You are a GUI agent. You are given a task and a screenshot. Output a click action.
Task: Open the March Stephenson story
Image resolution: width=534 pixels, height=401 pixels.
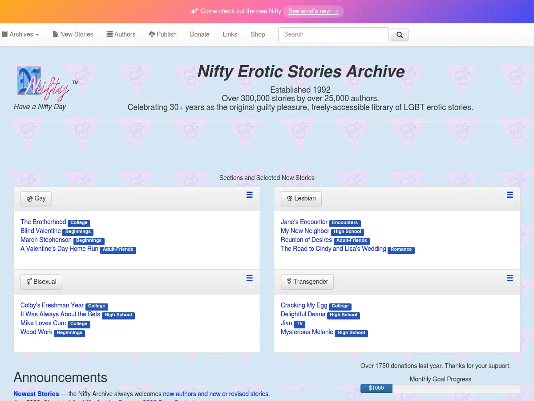point(46,240)
